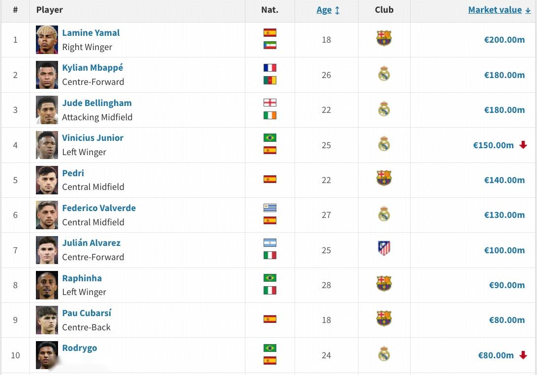Screen dimensions: 537x375
Task: Open Lamine Yamal's player profile link
Action: tap(91, 33)
